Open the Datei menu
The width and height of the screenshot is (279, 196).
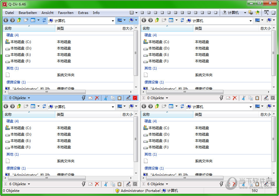(10, 13)
